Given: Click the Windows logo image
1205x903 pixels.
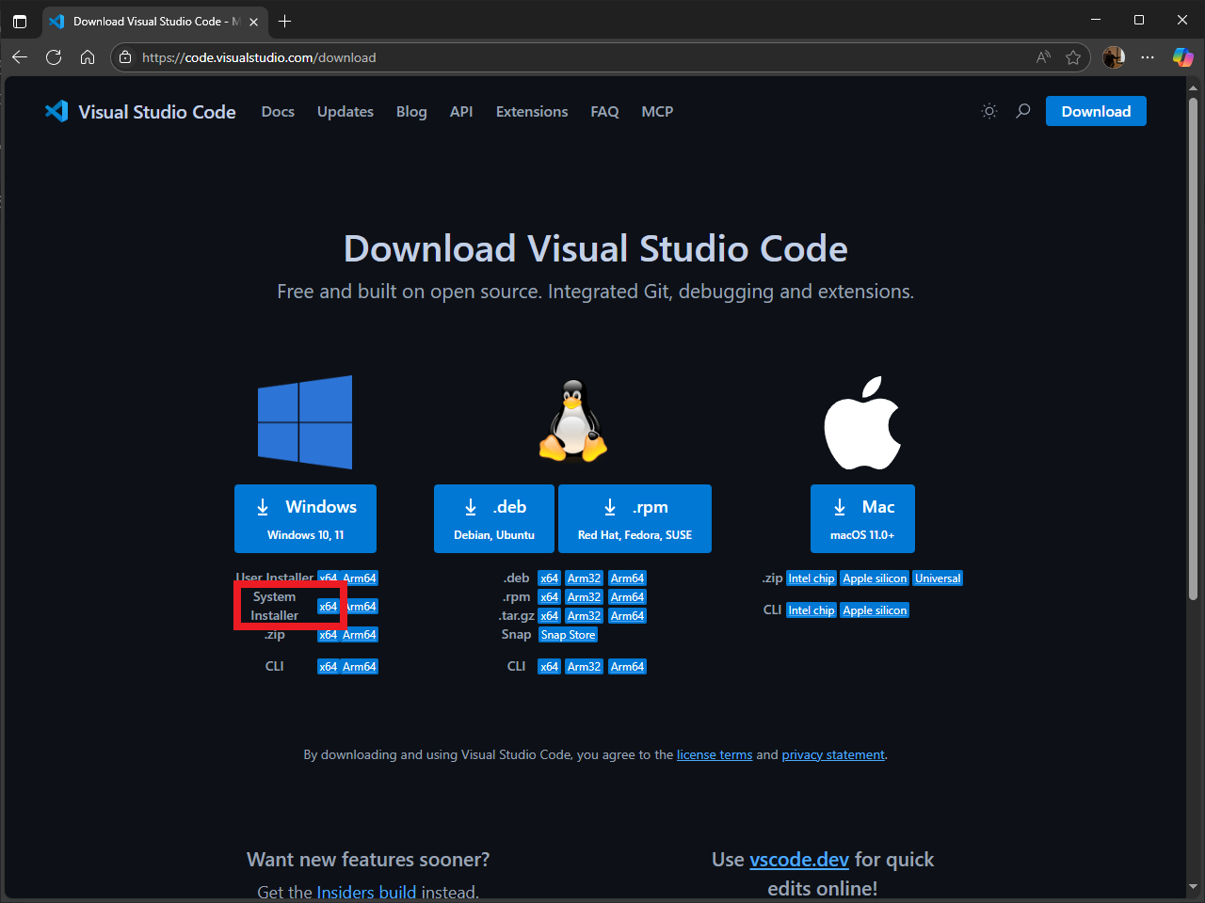Looking at the screenshot, I should tap(305, 422).
